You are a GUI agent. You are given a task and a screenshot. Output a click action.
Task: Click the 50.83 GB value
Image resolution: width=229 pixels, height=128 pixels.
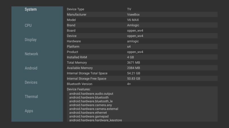[x=134, y=79]
